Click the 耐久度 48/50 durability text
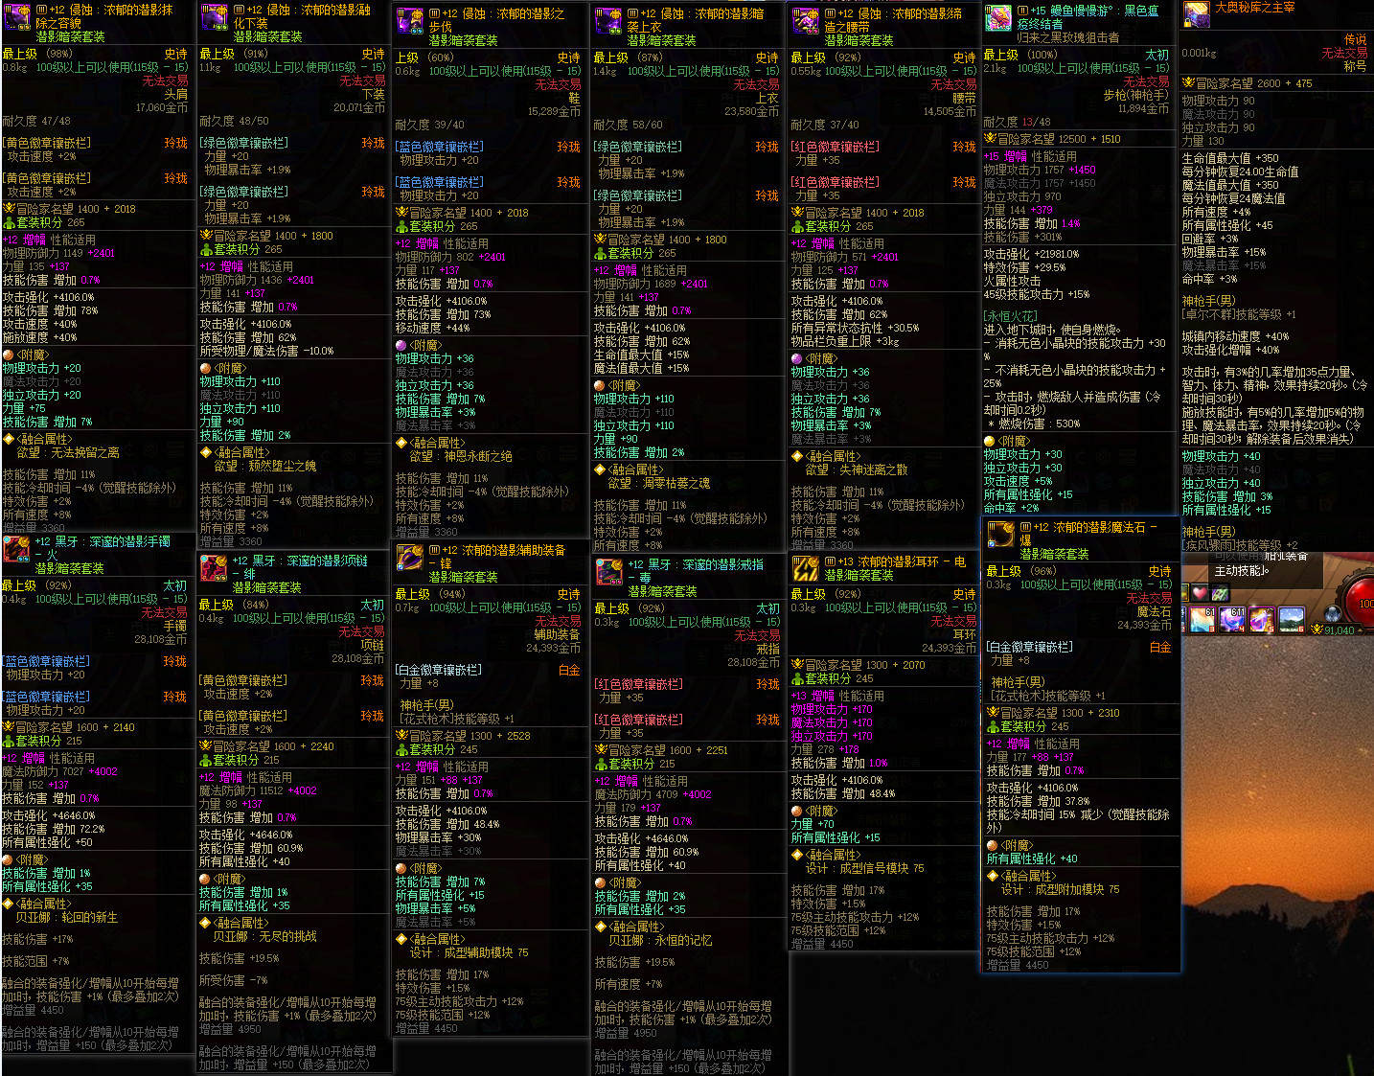1374x1076 pixels. (234, 122)
